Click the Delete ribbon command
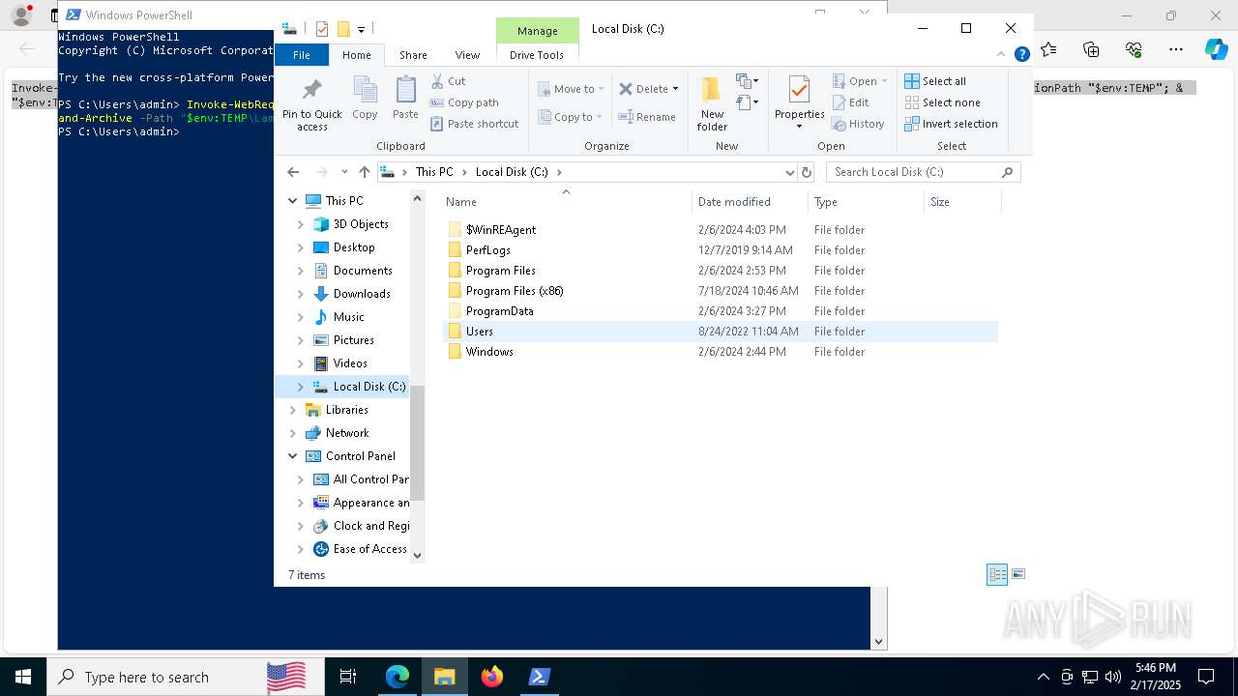This screenshot has width=1238, height=696. click(x=643, y=89)
